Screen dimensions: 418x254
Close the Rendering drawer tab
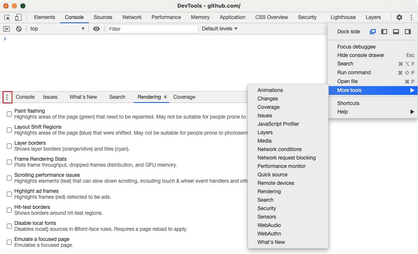coord(165,97)
